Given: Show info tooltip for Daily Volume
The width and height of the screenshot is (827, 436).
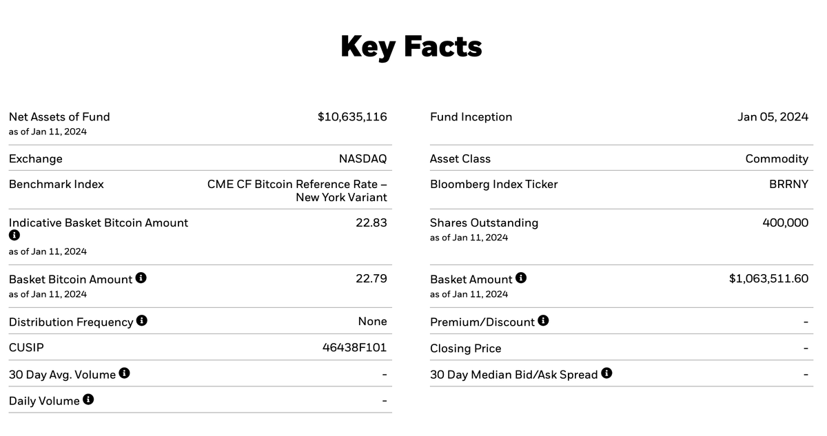Looking at the screenshot, I should (x=88, y=399).
